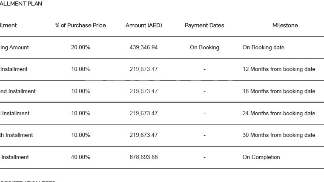This screenshot has height=182, width=324.
Task: Click the "% of Purchase Price" column header
Action: (x=80, y=26)
